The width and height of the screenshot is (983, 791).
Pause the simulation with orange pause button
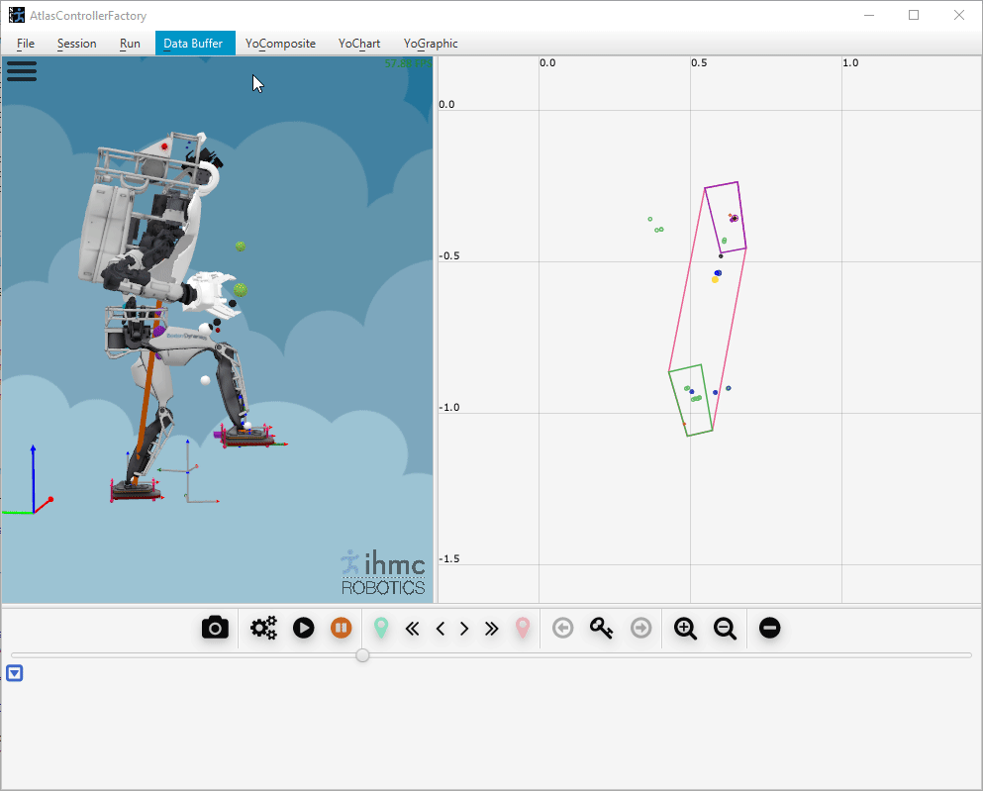[x=342, y=628]
